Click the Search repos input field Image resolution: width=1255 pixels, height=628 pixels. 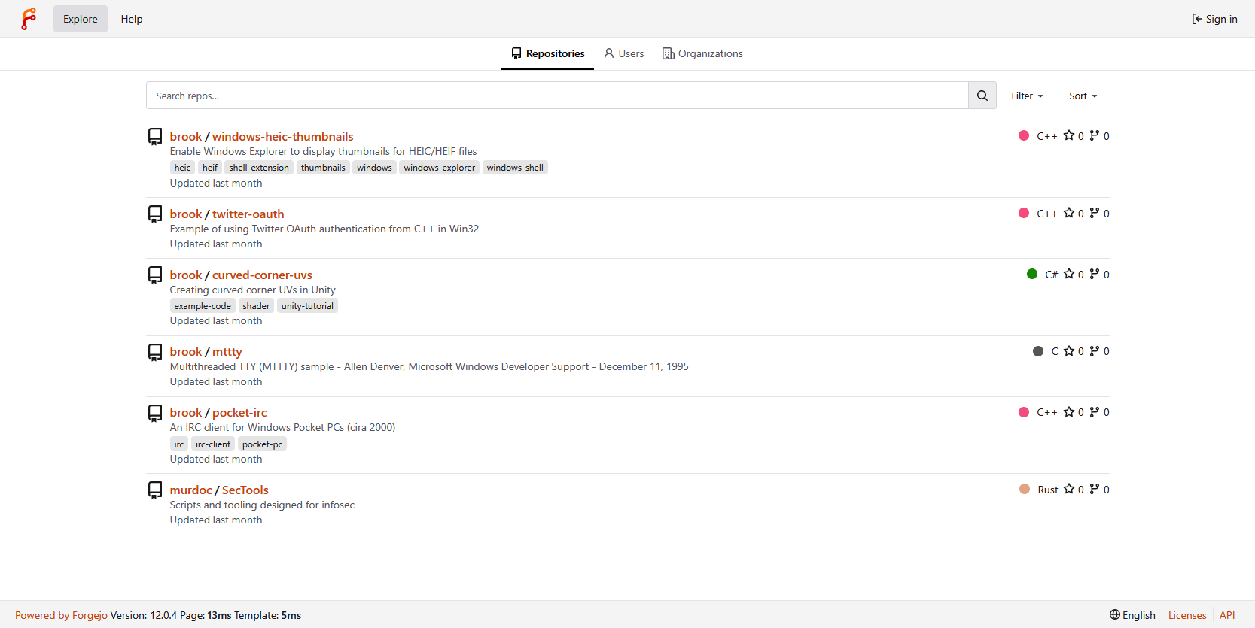557,96
